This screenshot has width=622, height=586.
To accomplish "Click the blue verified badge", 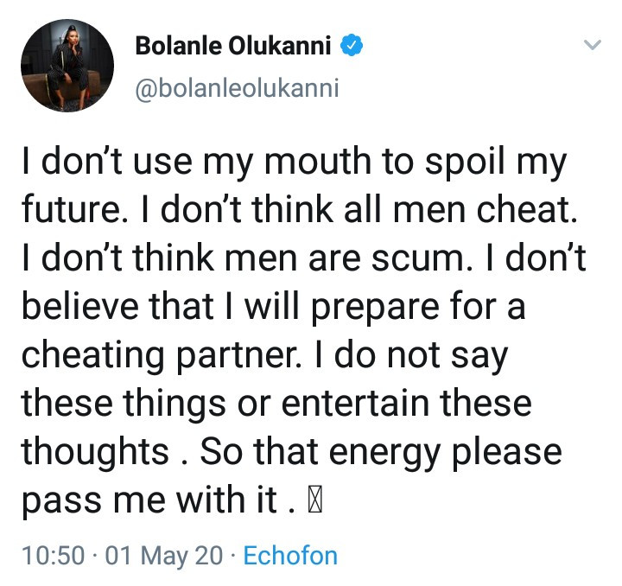I will (352, 45).
